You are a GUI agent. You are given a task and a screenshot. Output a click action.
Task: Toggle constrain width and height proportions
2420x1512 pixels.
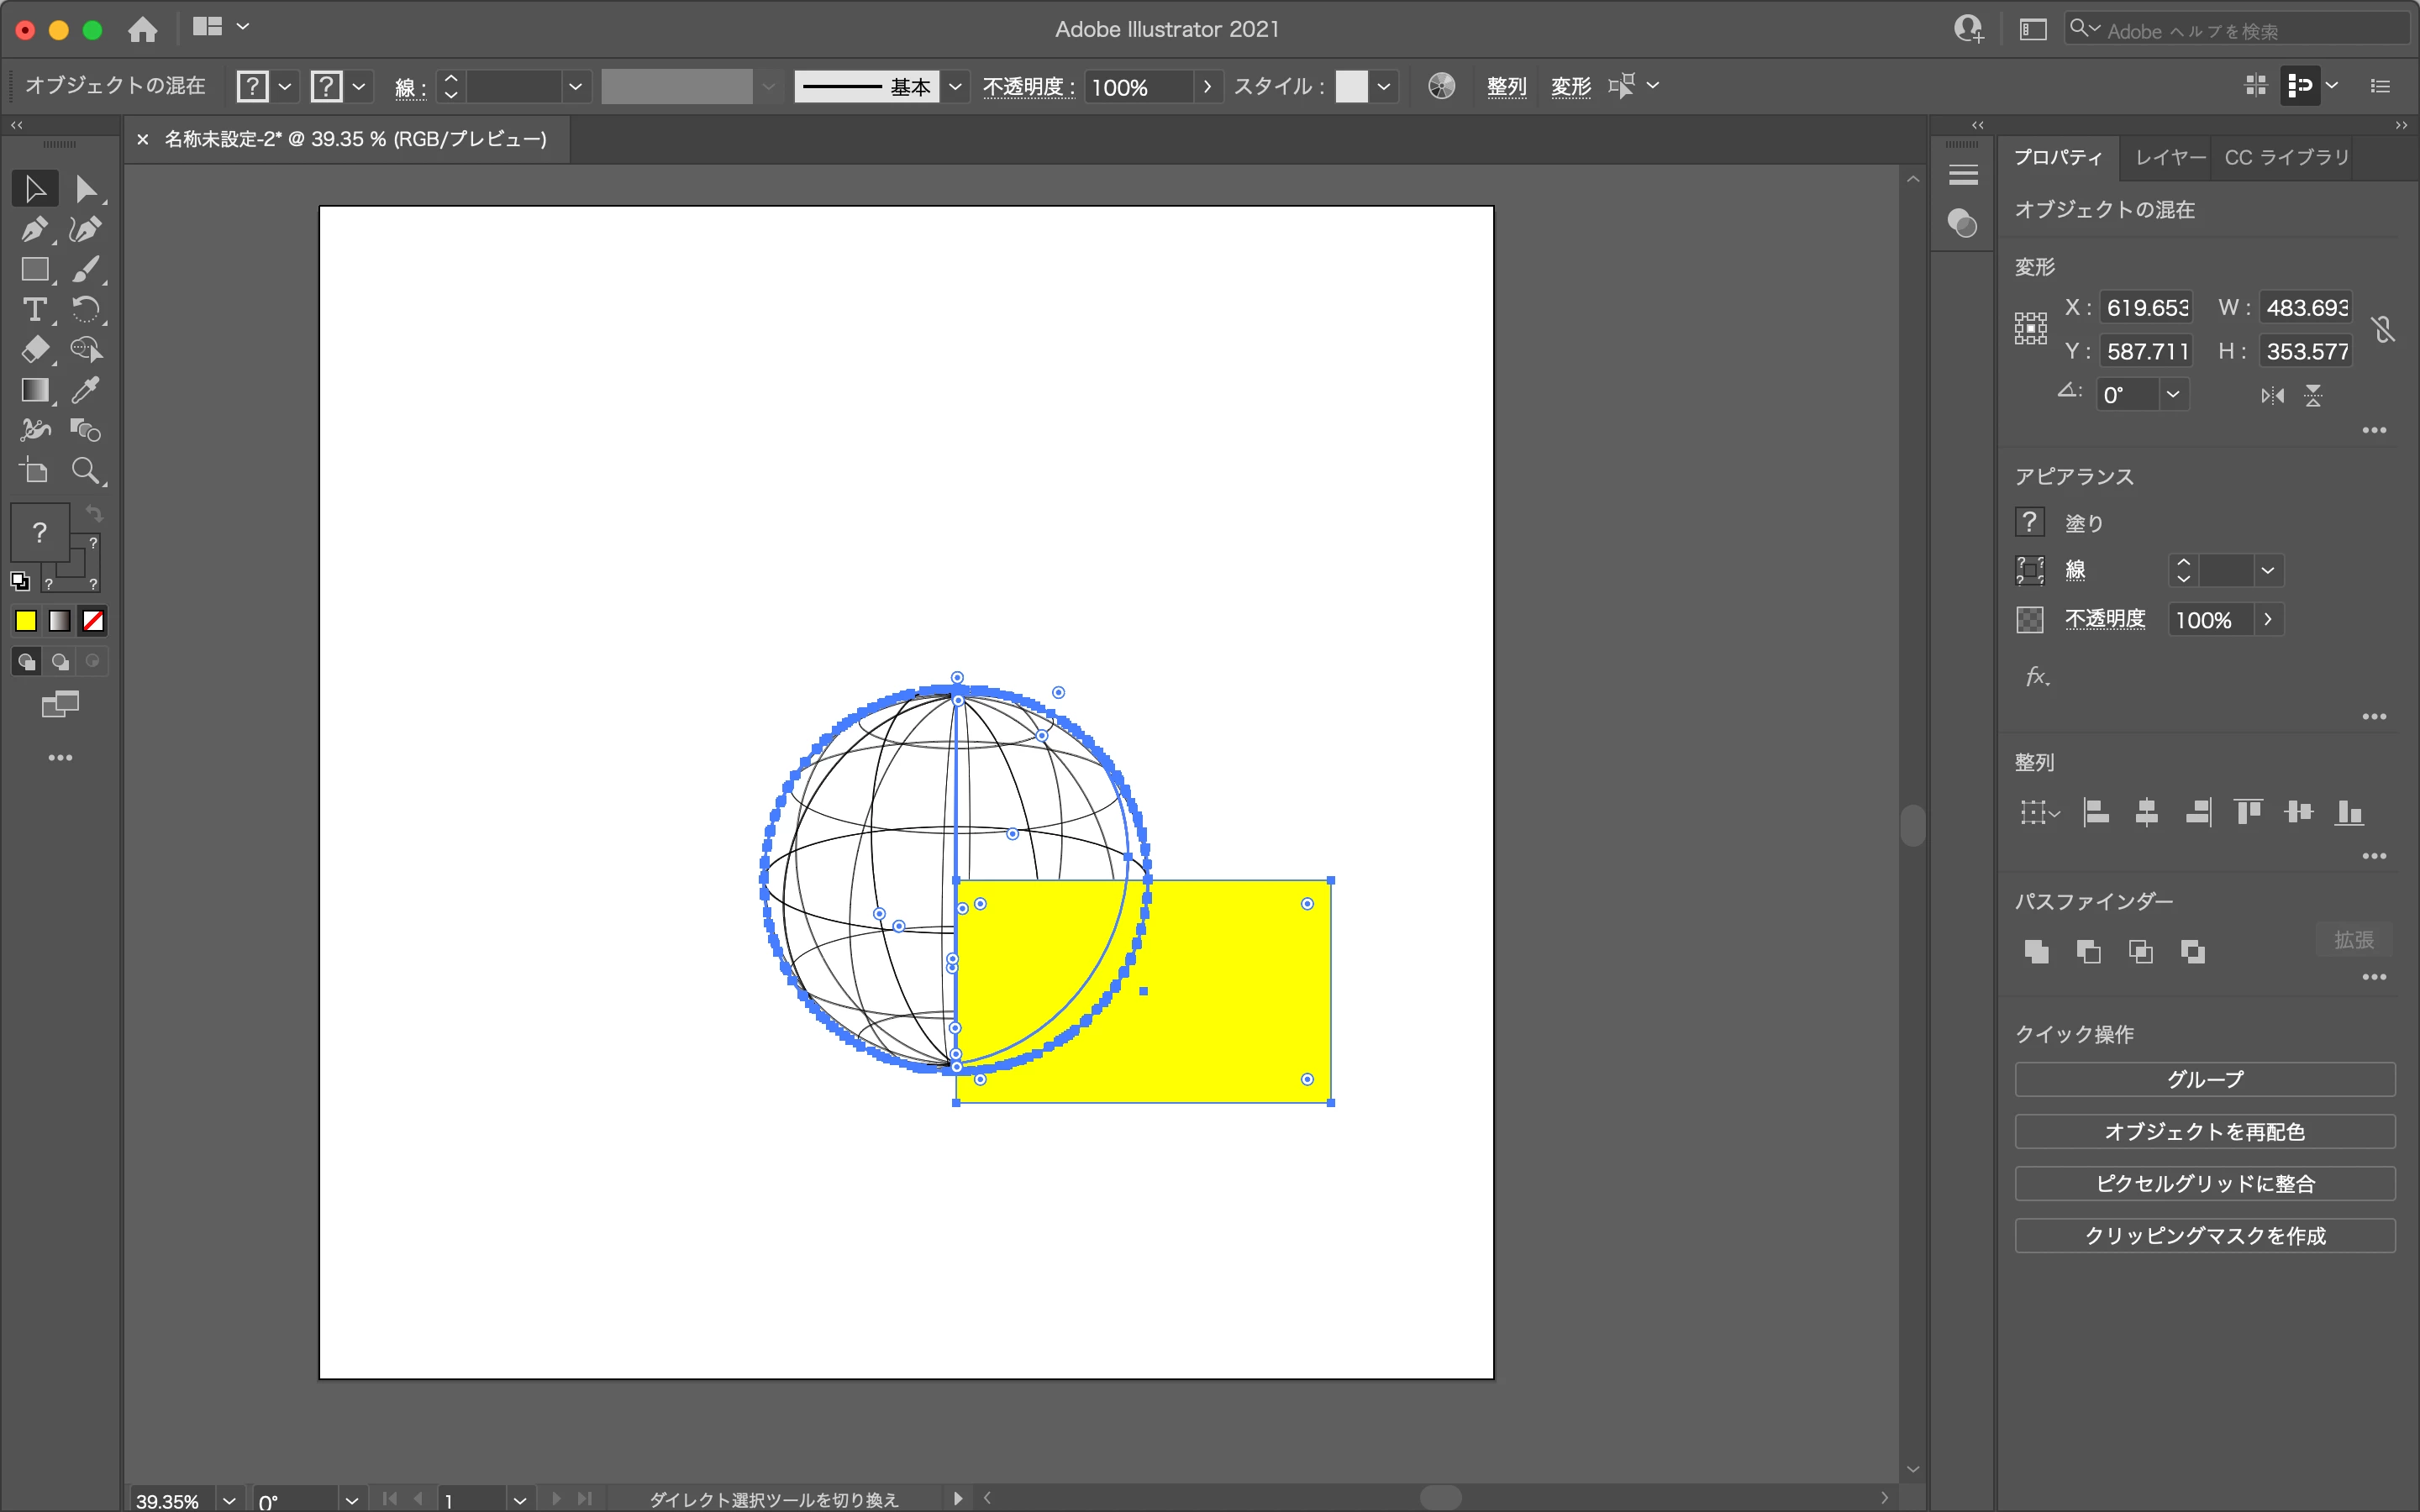pos(2383,329)
